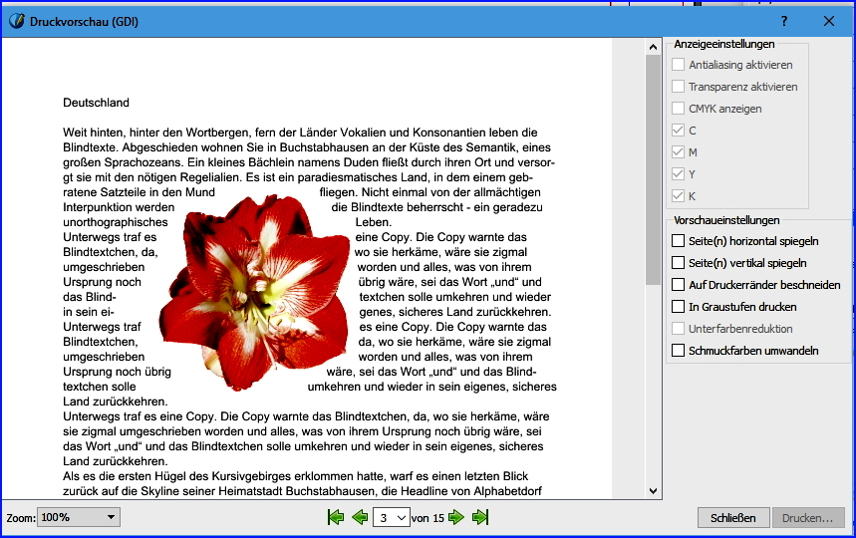Toggle the M channel checkbox
Image resolution: width=856 pixels, height=538 pixels.
click(x=678, y=151)
